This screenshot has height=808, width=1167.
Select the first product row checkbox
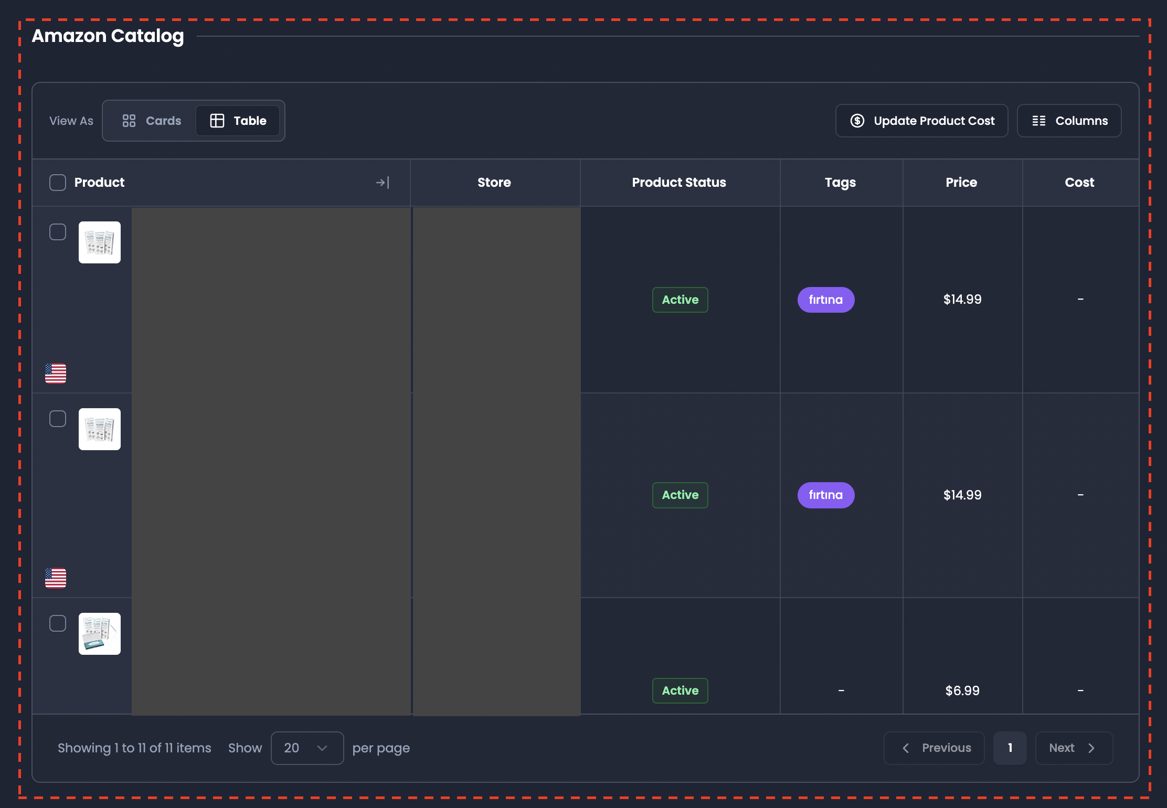tap(58, 232)
